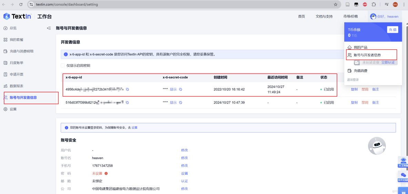408x194 pixels.
Task: Copy the second x-ti-app-id value
Action: 127,103
